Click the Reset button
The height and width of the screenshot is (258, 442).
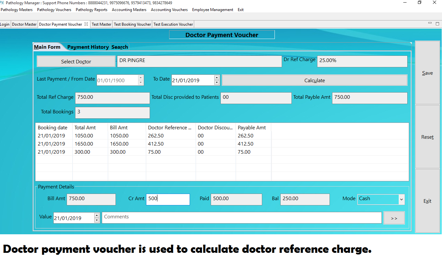427,137
